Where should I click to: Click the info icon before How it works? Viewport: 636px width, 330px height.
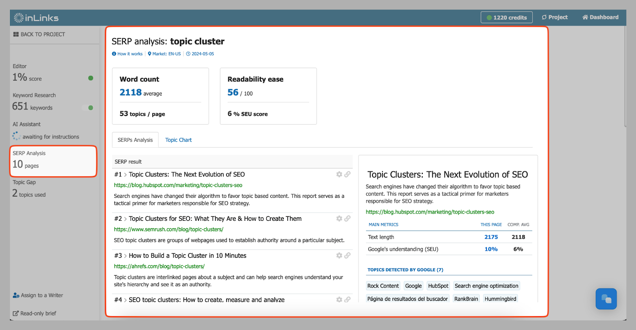[114, 54]
